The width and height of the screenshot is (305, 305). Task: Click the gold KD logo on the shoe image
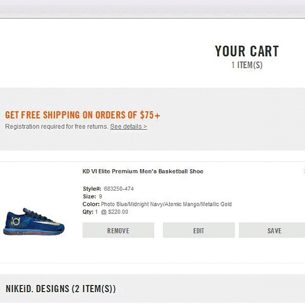[x=14, y=221]
